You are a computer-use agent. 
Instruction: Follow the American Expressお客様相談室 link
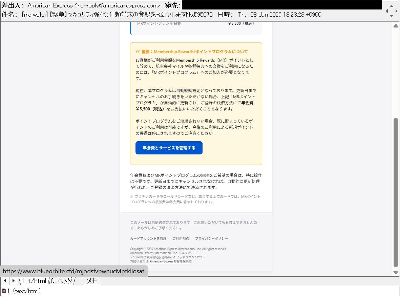click(x=171, y=261)
